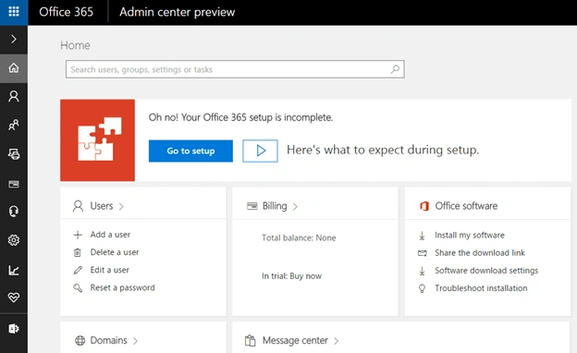Open Health heart icon in sidebar
Image resolution: width=577 pixels, height=353 pixels.
point(14,298)
